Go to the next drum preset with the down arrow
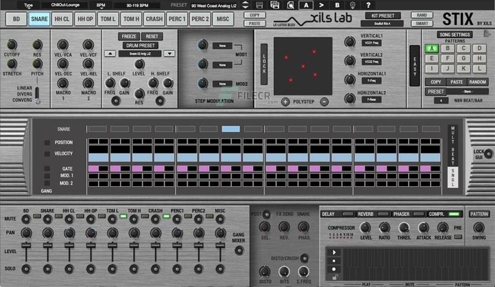Viewport: 495px width, 287px height. click(169, 53)
